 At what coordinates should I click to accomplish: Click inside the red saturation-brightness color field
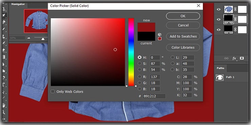click(x=88, y=52)
